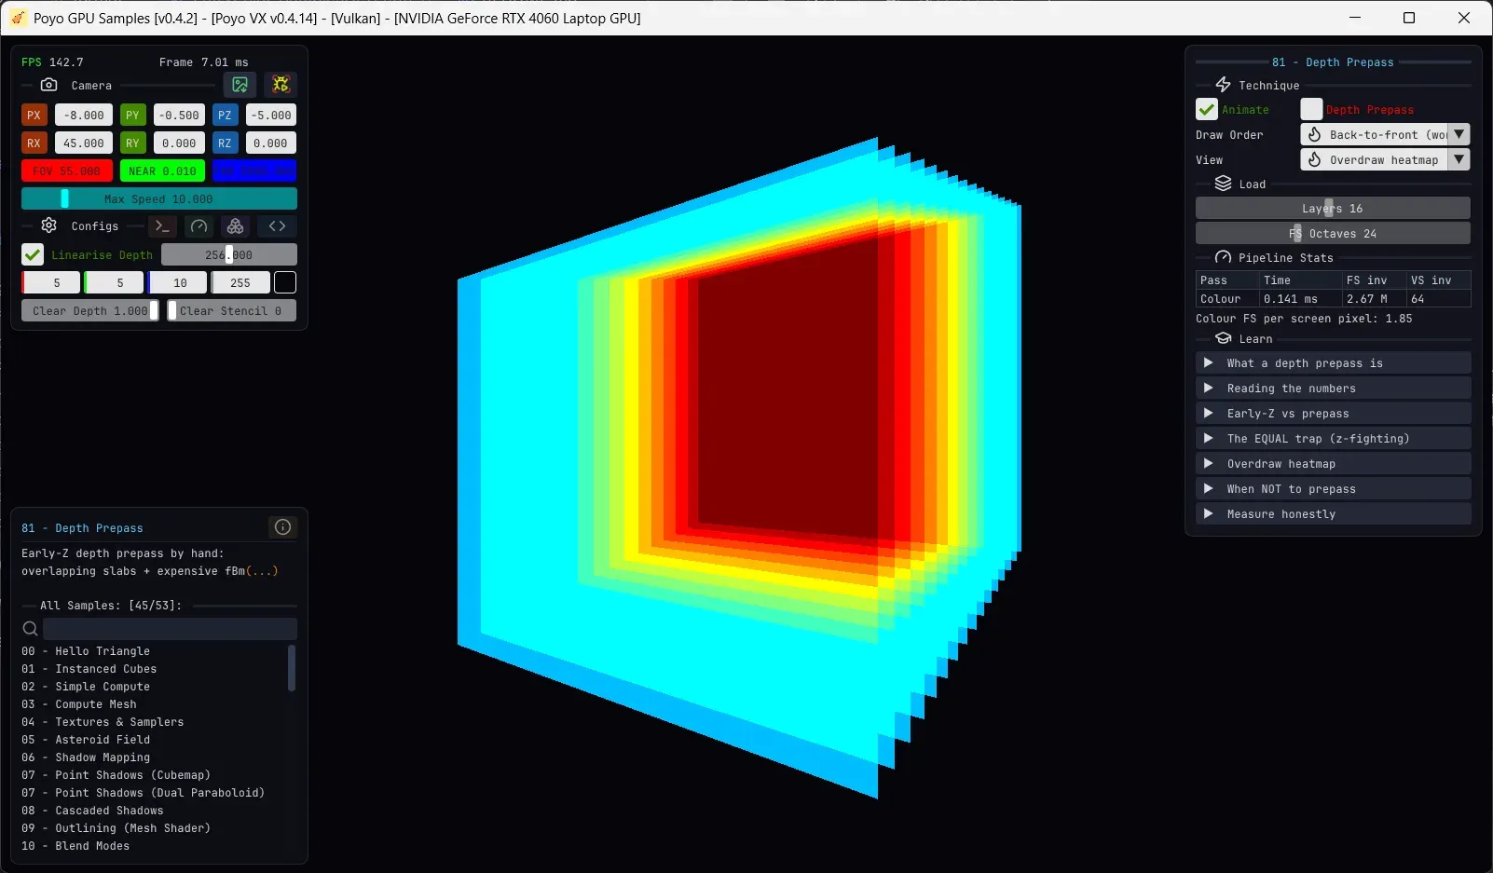
Task: Click the info icon for Depth Prepass
Action: 283,527
